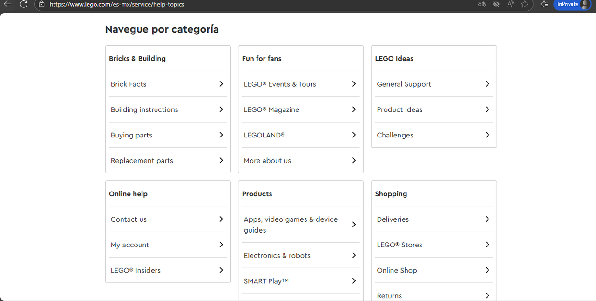The height and width of the screenshot is (301, 596).
Task: Open the translate page icon
Action: point(482,4)
